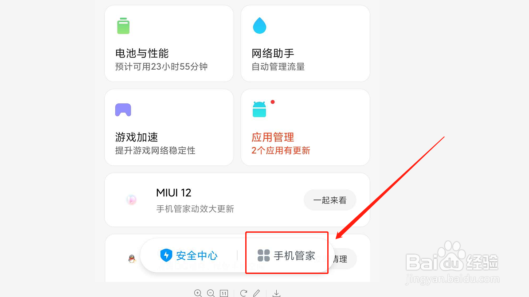The height and width of the screenshot is (297, 529).
Task: Tap the red update badge on 应用管理
Action: tap(272, 102)
